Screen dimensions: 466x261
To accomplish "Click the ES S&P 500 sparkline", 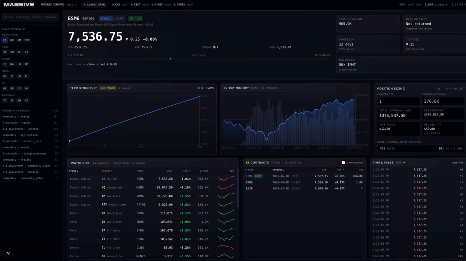I will click(226, 179).
